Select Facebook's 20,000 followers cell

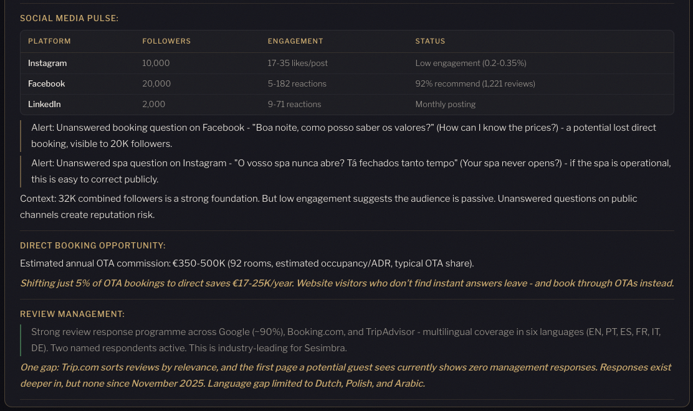tap(156, 83)
